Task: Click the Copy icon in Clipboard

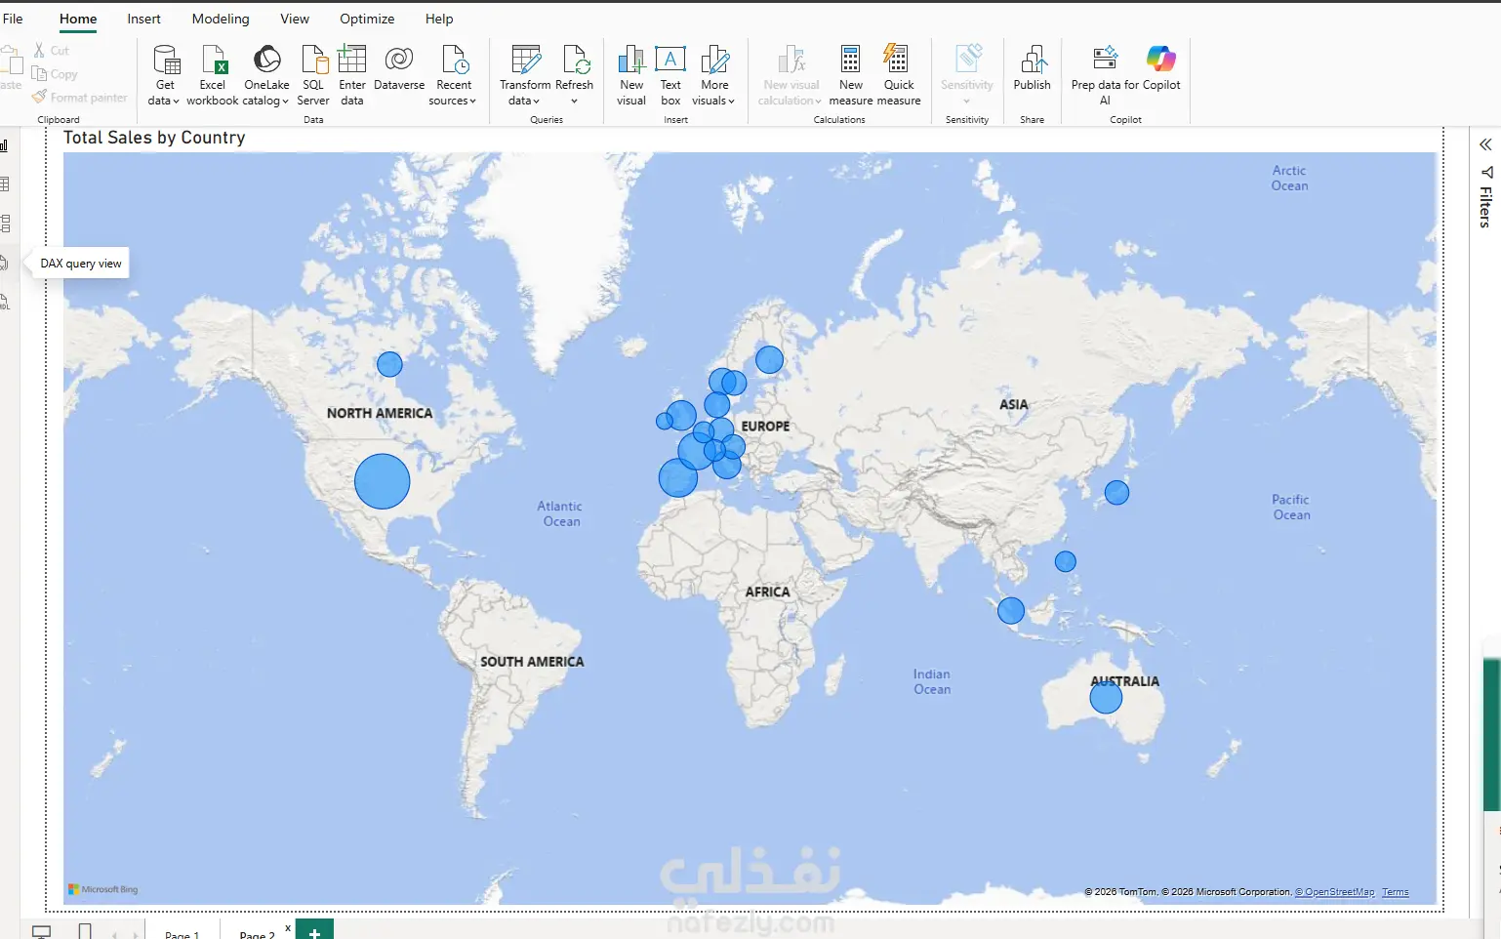Action: coord(39,73)
